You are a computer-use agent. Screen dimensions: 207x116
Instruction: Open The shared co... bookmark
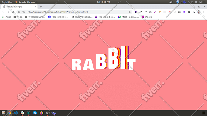click(x=105, y=17)
